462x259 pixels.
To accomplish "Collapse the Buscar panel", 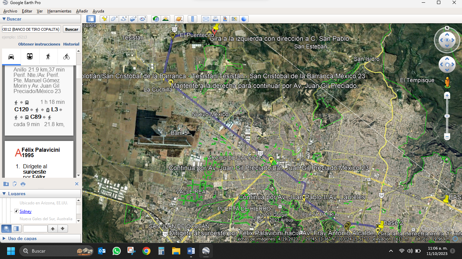I will click(x=4, y=19).
